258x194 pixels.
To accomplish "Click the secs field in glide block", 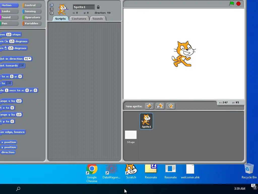I will point(7,90).
